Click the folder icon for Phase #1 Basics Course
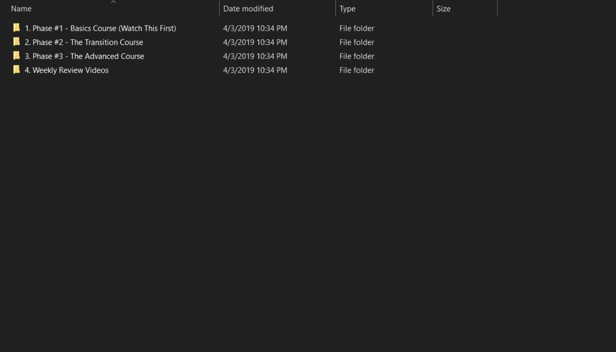Image resolution: width=616 pixels, height=352 pixels. point(17,28)
